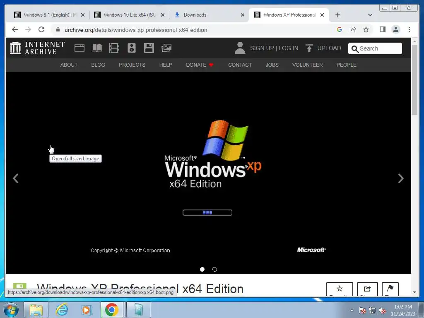Open Windows Explorer from taskbar
The image size is (424, 318).
pos(36,310)
